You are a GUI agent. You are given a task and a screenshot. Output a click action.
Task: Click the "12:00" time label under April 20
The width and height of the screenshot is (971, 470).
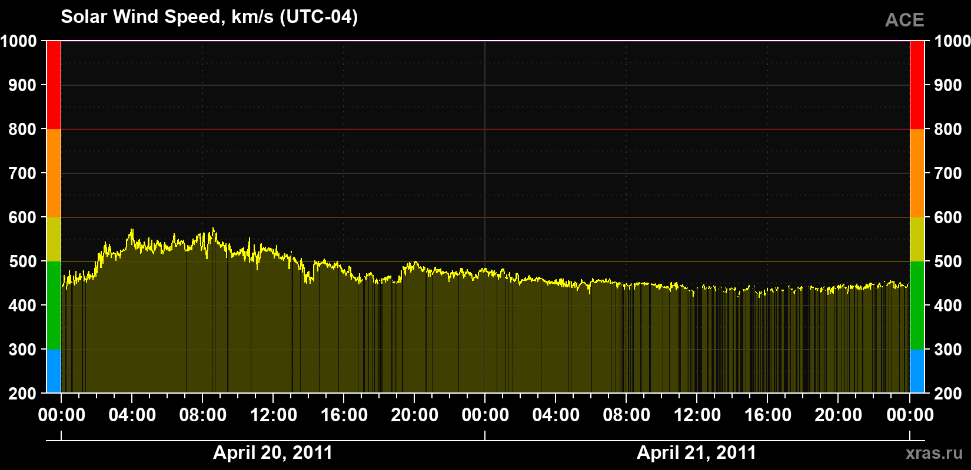coord(274,415)
